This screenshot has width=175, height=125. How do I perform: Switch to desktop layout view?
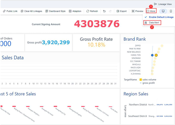163,11
